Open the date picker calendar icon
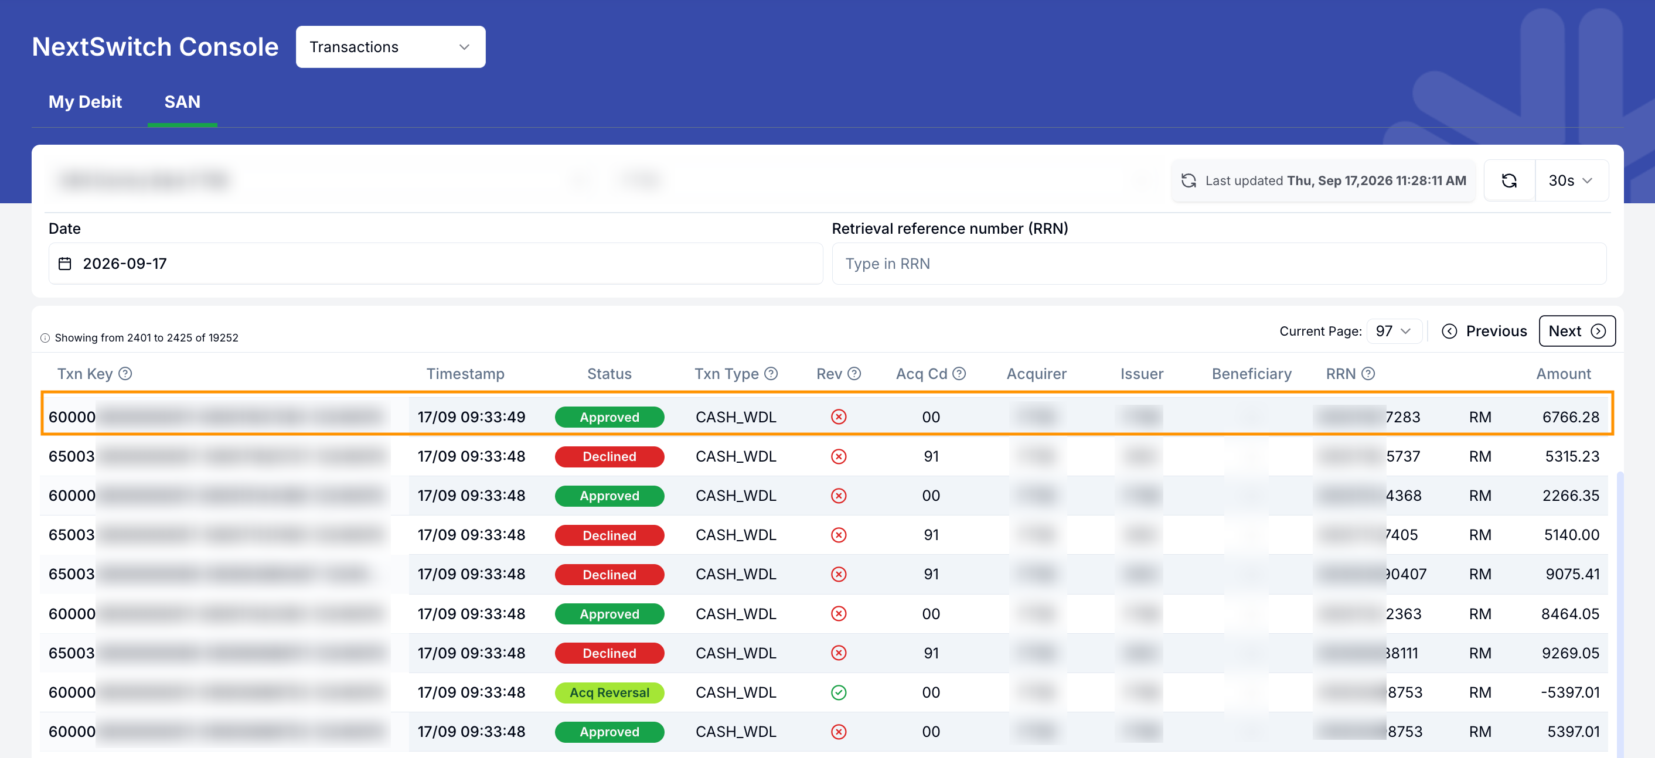The height and width of the screenshot is (758, 1655). [x=65, y=264]
